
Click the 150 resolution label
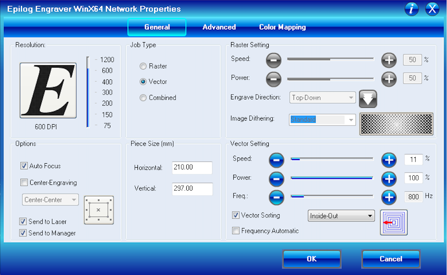click(107, 115)
